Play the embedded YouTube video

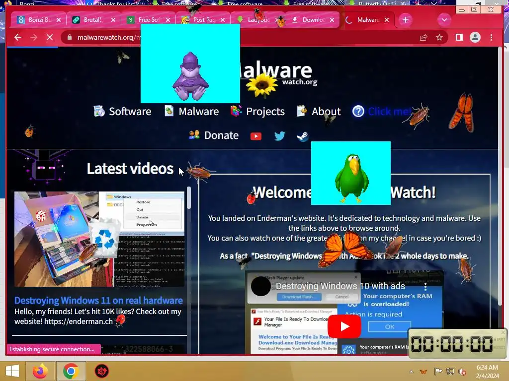click(x=344, y=326)
